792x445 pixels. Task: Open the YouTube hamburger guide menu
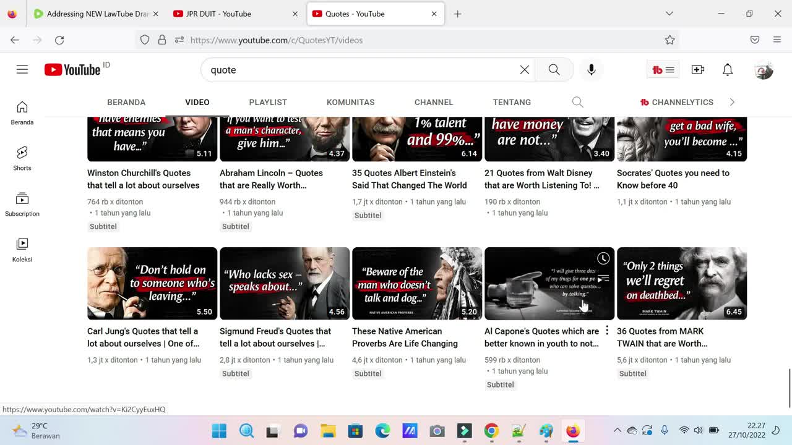pyautogui.click(x=22, y=70)
